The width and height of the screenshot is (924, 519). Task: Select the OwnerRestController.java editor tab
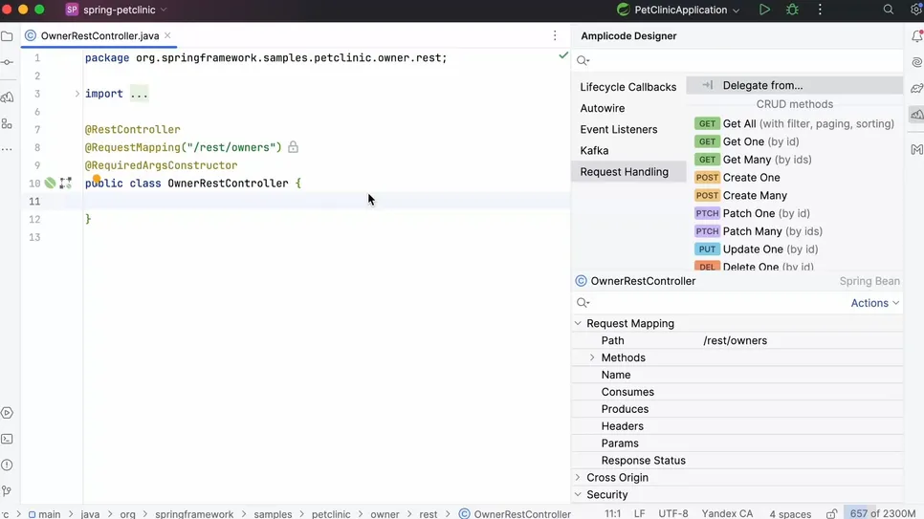(x=99, y=36)
